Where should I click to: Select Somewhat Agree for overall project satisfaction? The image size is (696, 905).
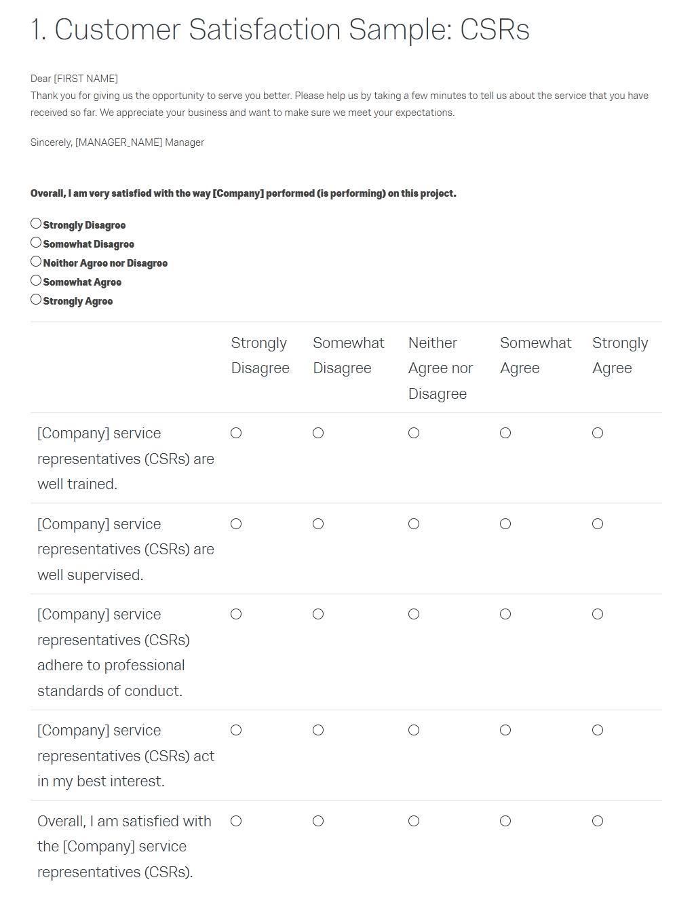coord(36,280)
